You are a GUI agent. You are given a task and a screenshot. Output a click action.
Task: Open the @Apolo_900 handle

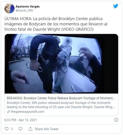pos(24,10)
